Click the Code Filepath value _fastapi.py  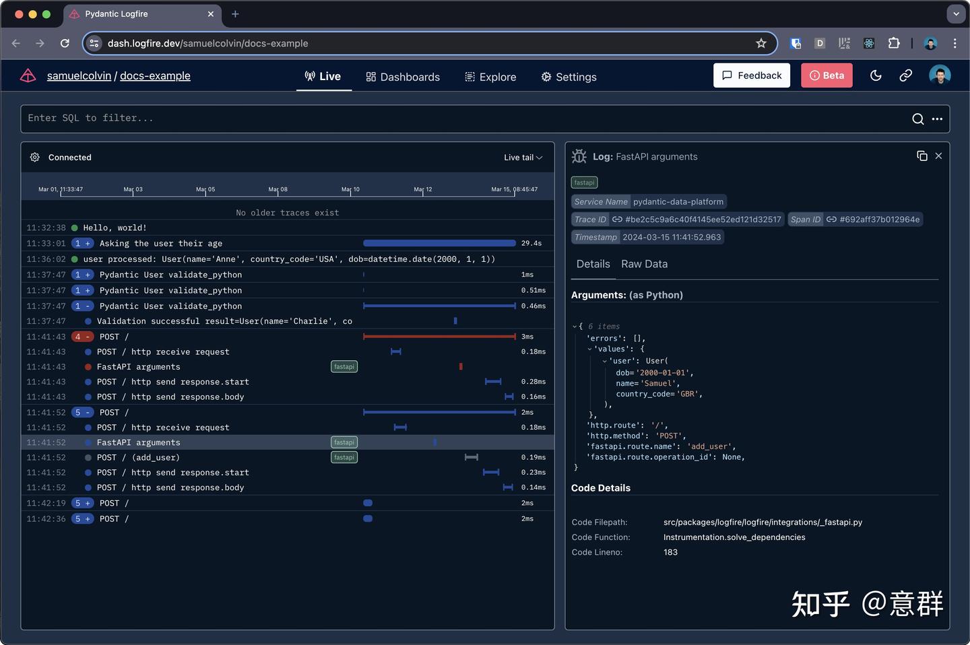pos(763,522)
